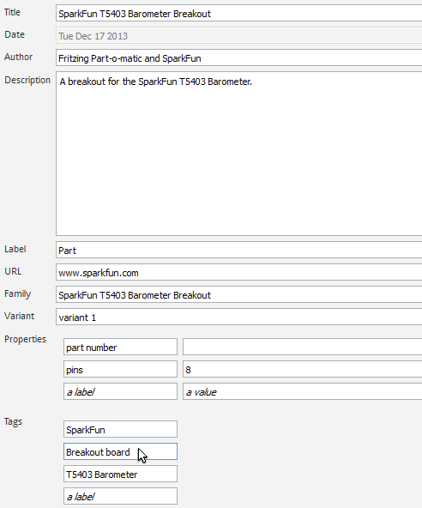
Task: Select the 'pins' property name field
Action: [120, 369]
